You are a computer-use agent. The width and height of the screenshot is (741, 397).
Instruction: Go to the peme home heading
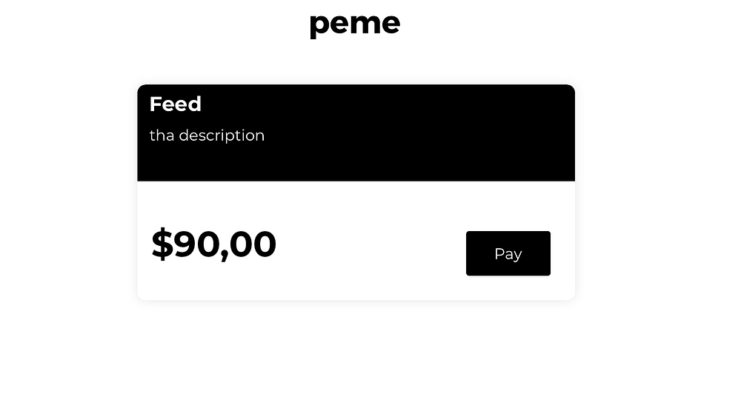pyautogui.click(x=354, y=24)
